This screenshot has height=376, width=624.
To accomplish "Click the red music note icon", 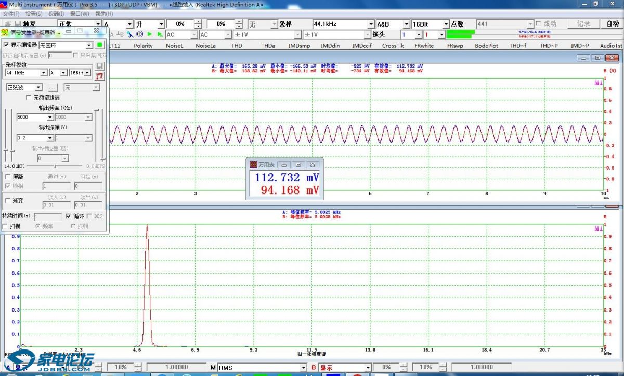I will pyautogui.click(x=100, y=76).
